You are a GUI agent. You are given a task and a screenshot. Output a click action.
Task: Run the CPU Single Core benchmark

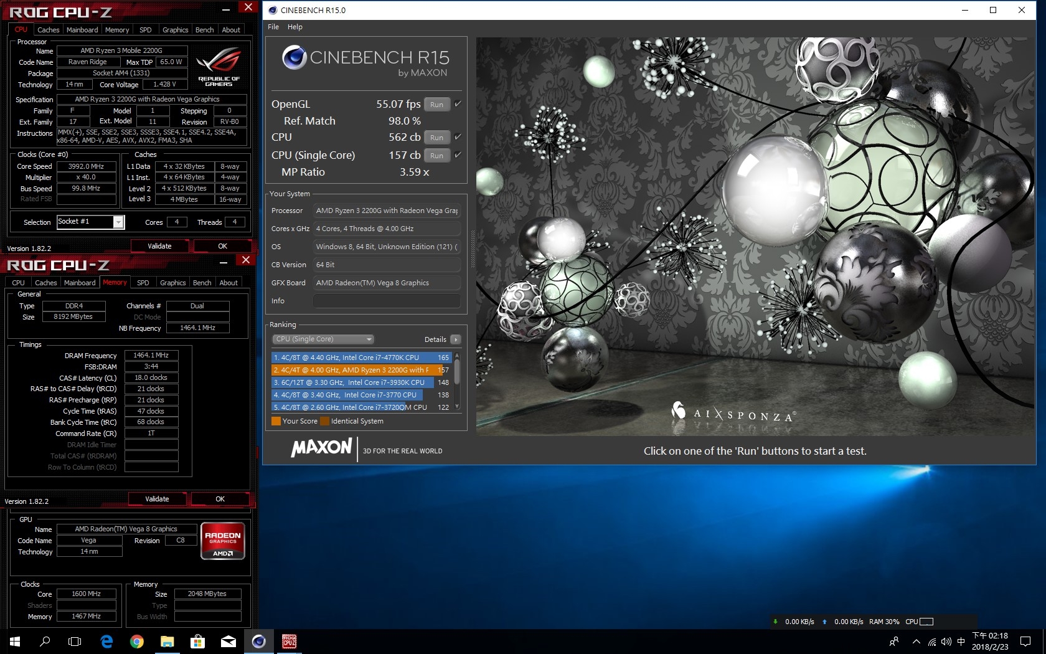tap(436, 155)
